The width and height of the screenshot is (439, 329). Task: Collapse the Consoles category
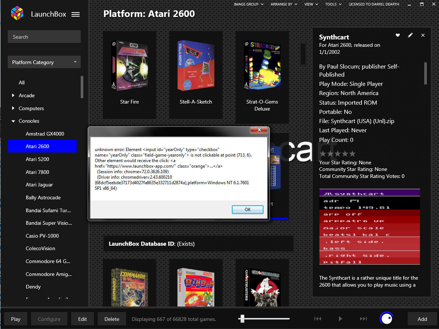[13, 121]
